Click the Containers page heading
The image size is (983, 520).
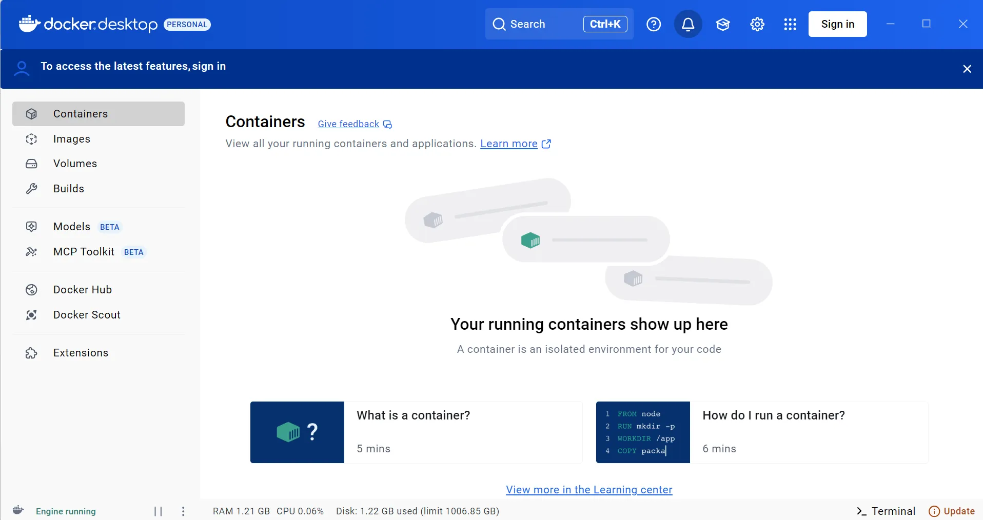click(x=265, y=122)
